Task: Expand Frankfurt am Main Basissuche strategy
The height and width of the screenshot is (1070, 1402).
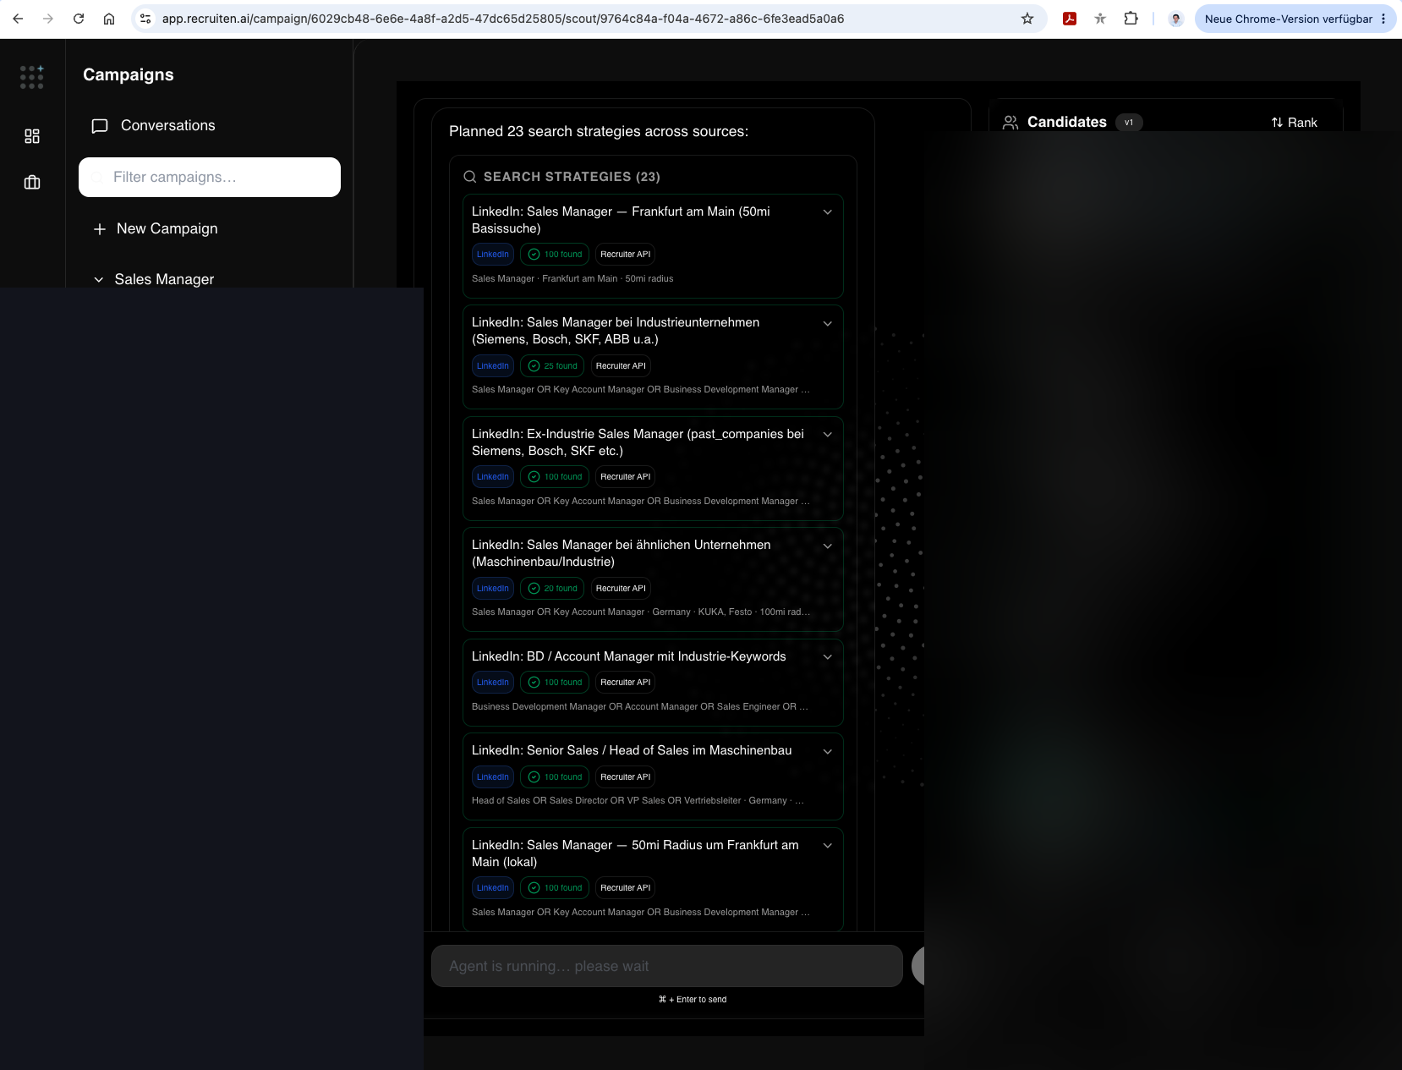Action: coord(828,212)
